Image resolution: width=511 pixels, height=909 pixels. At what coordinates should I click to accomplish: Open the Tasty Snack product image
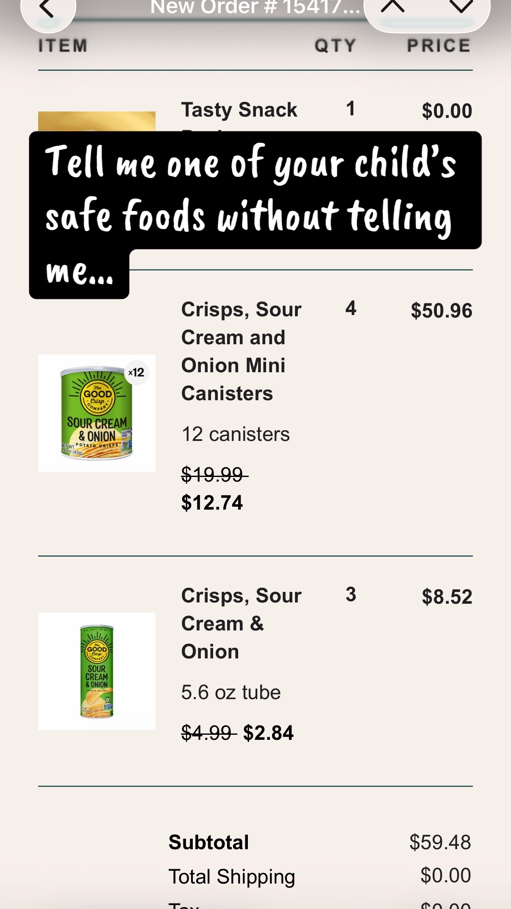pos(97,122)
